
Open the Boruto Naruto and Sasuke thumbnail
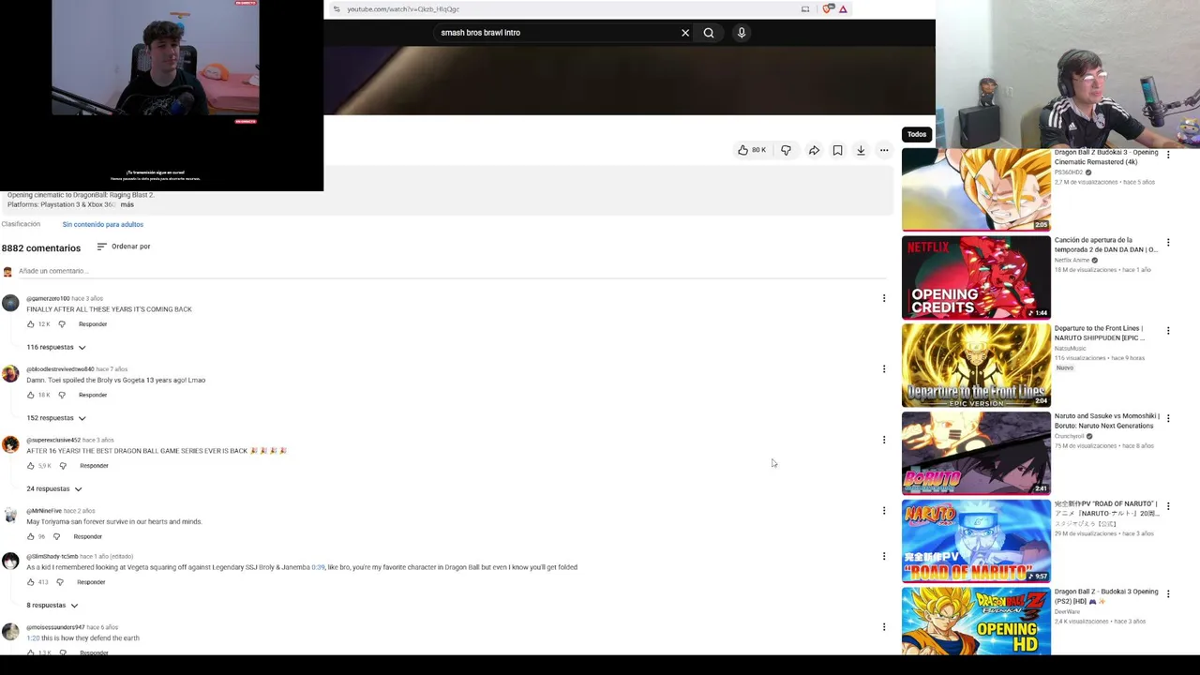point(976,453)
